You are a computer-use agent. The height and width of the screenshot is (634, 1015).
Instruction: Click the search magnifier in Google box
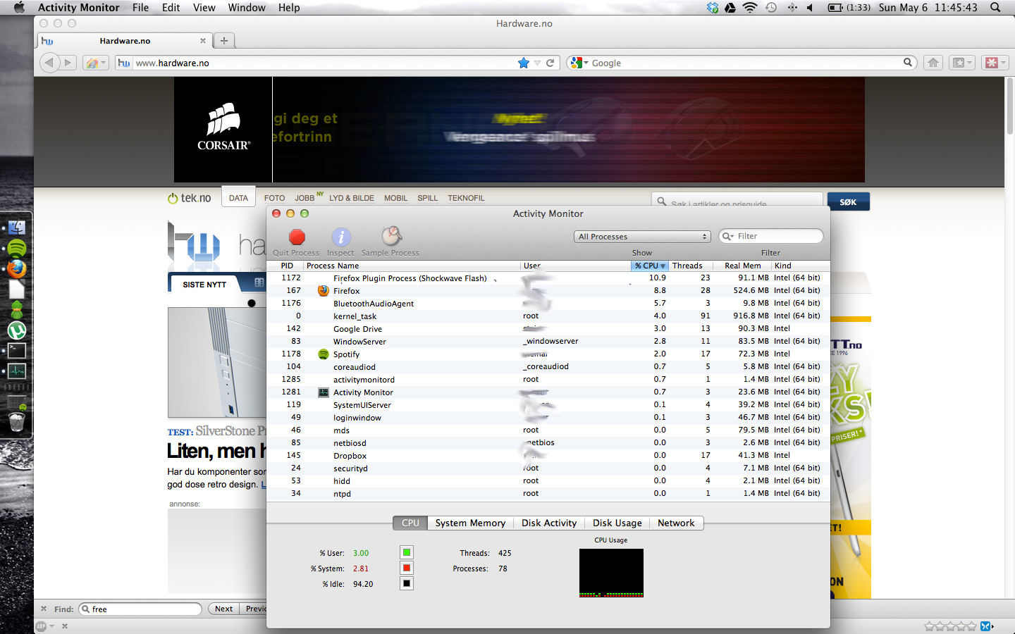[908, 63]
